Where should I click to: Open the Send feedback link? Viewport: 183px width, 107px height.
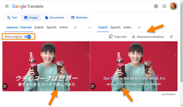[x=169, y=94]
